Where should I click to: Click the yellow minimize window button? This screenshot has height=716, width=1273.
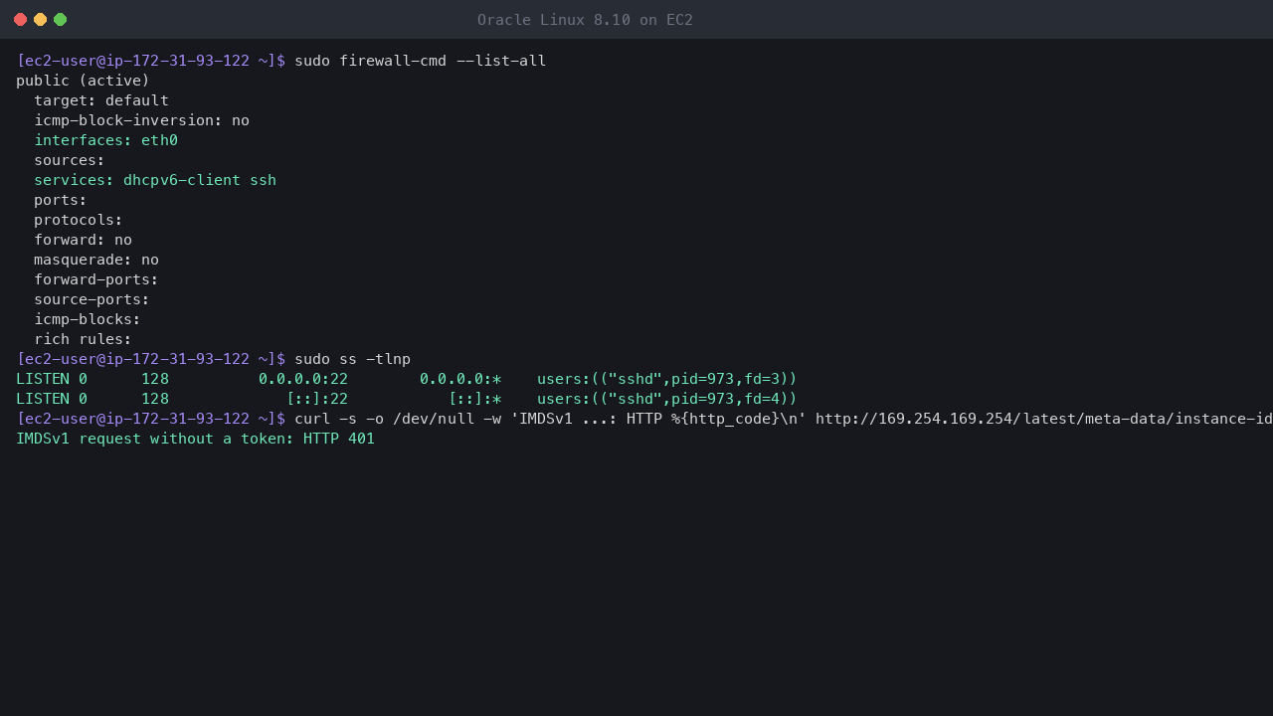tap(40, 20)
